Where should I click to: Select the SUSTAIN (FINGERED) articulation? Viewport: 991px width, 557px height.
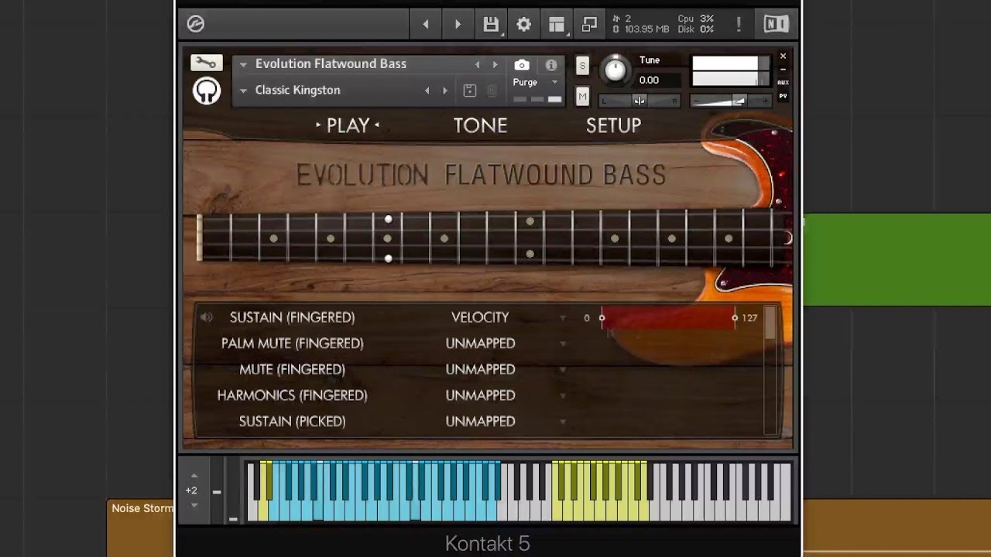point(292,317)
